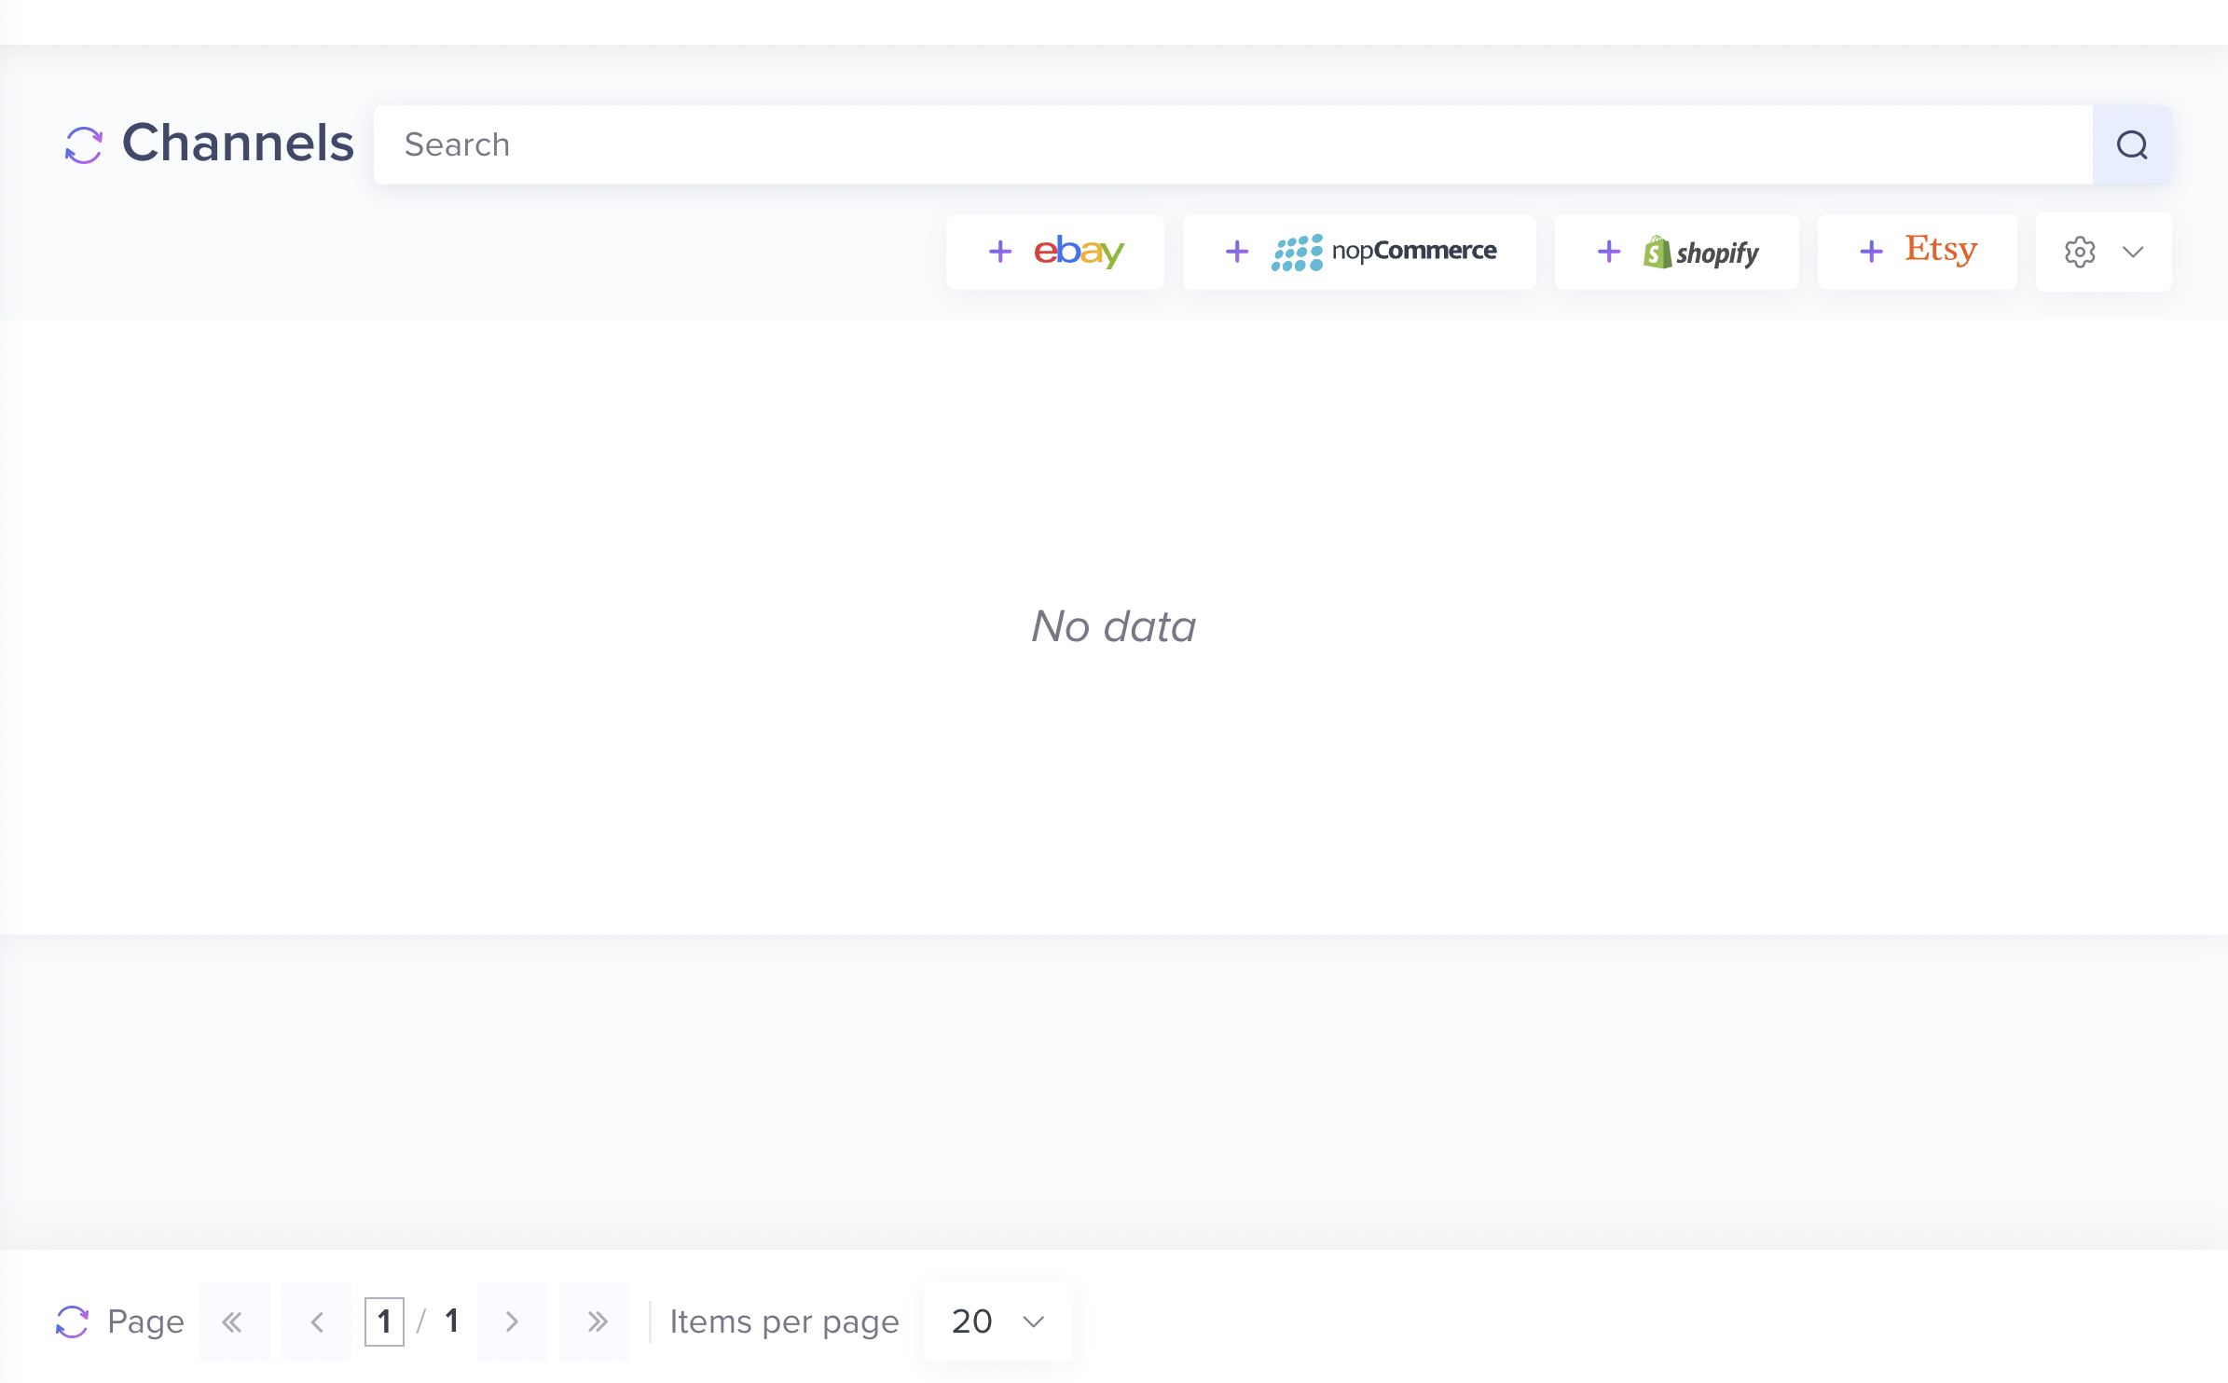Jump to last page with double-right arrows

(x=595, y=1321)
